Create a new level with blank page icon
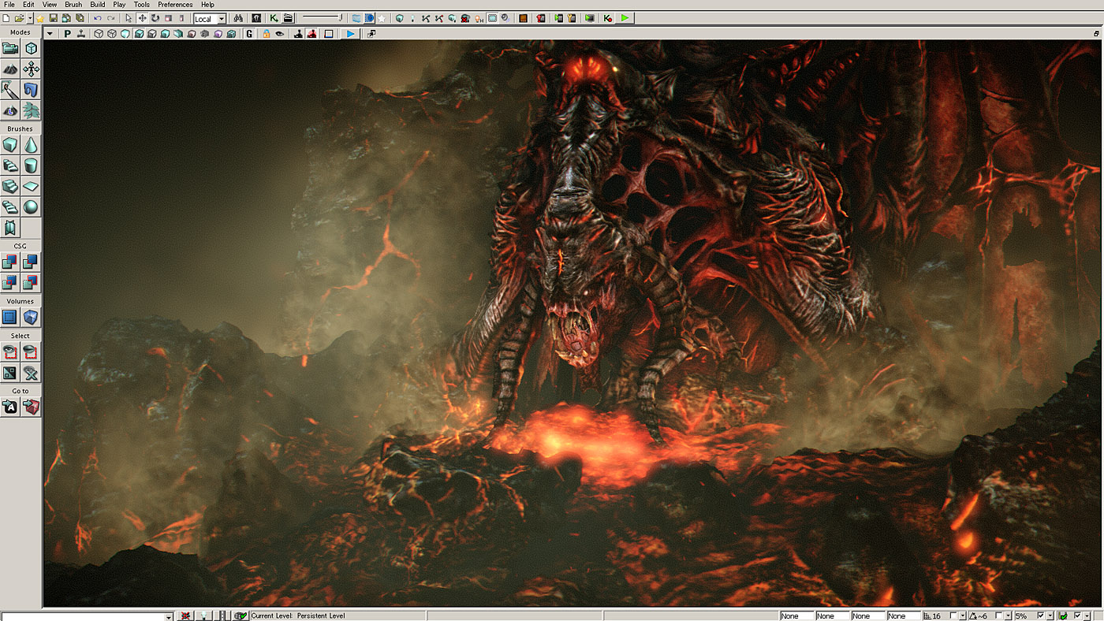Viewport: 1104px width, 621px height. 6,18
